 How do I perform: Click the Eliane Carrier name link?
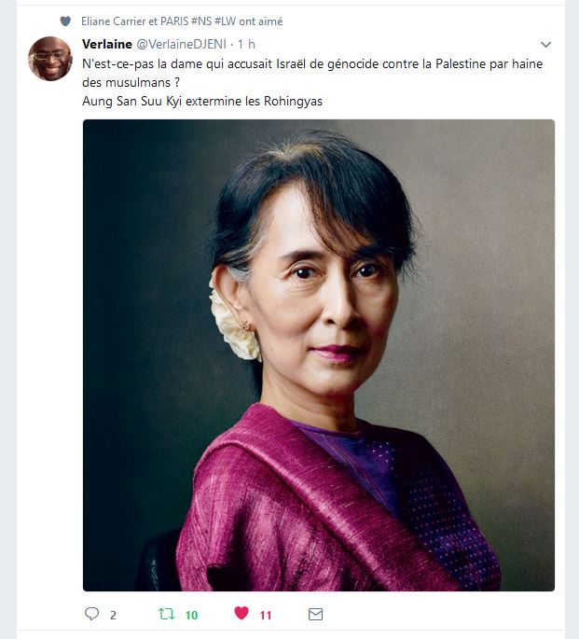[x=113, y=21]
